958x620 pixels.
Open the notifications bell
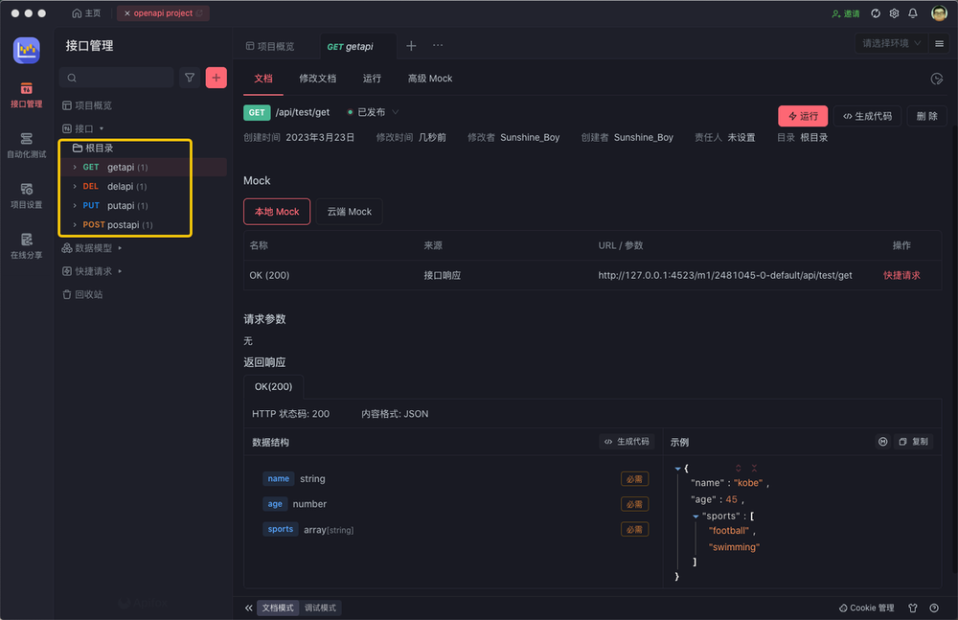click(913, 12)
